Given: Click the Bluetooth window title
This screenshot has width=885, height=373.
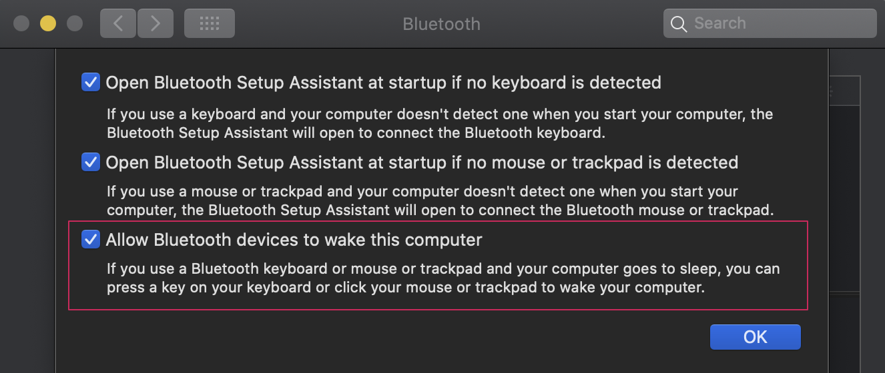Looking at the screenshot, I should point(441,24).
